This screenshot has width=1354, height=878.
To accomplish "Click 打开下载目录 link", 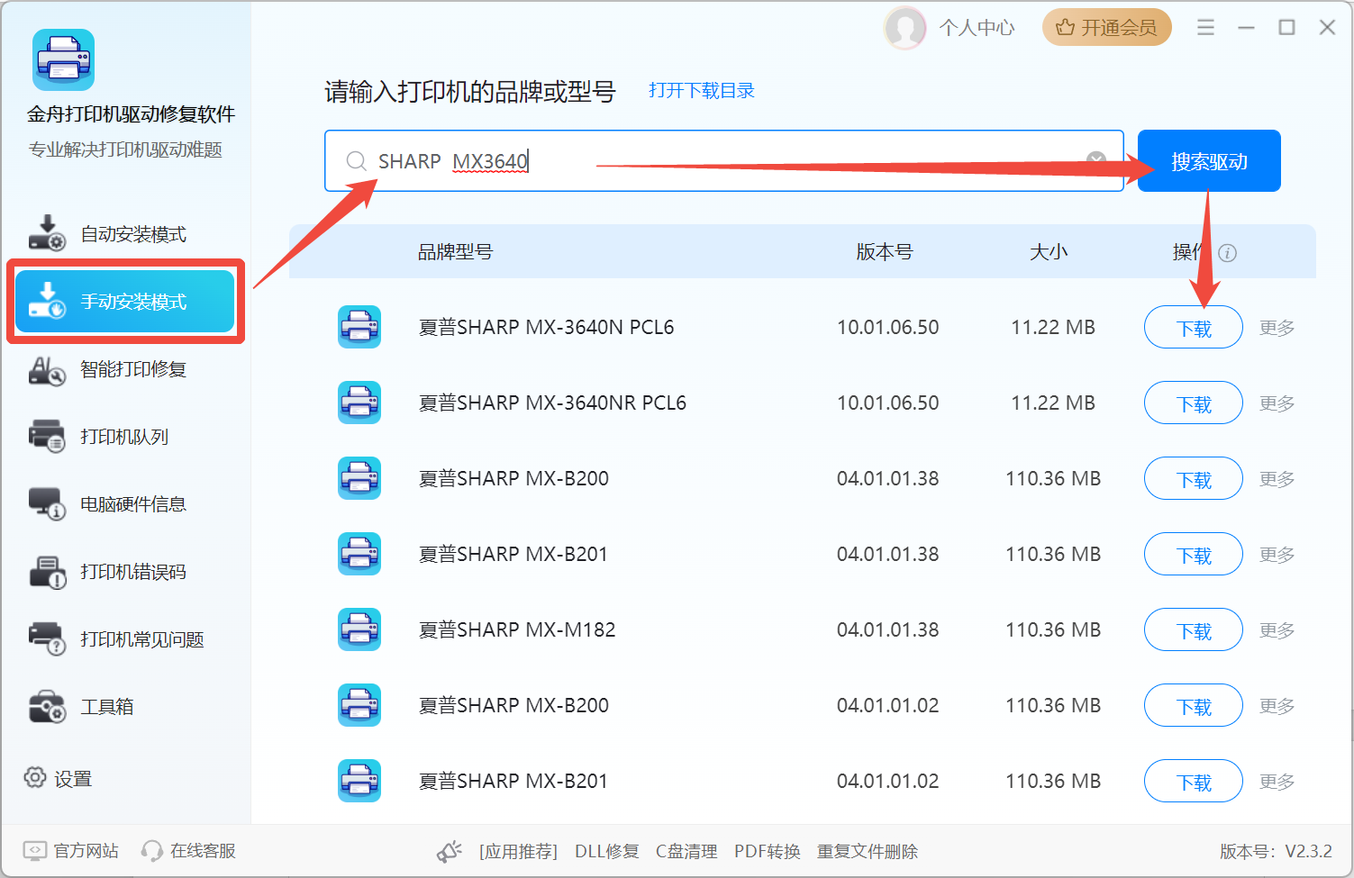I will coord(702,91).
